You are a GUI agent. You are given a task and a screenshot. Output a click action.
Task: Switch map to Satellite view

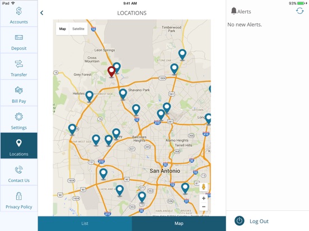pyautogui.click(x=78, y=29)
